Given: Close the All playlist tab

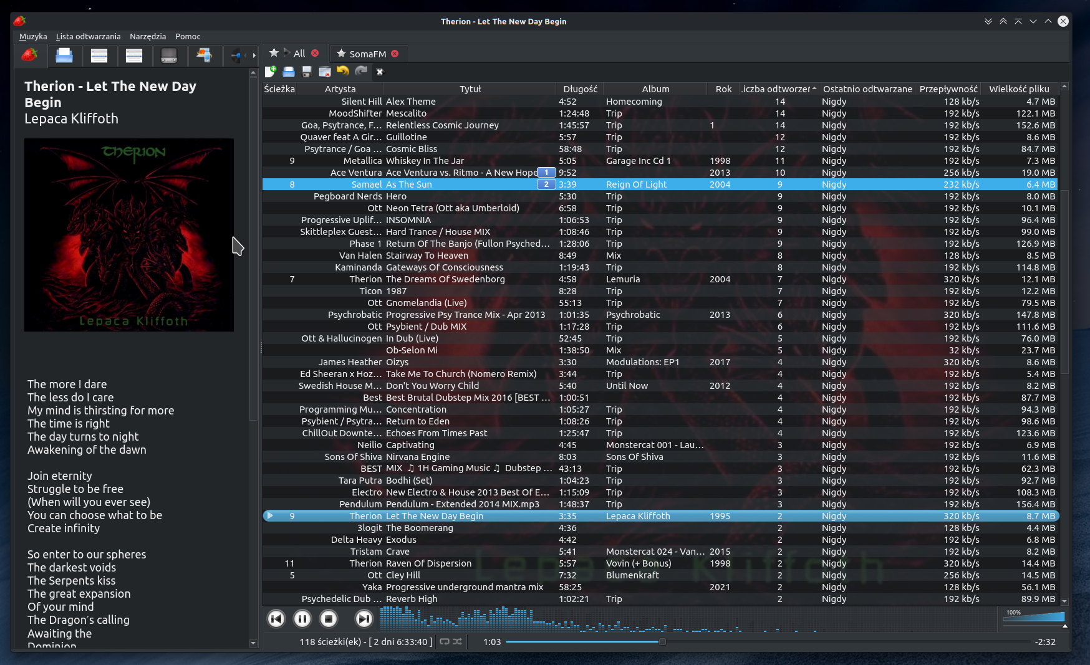Looking at the screenshot, I should point(315,53).
